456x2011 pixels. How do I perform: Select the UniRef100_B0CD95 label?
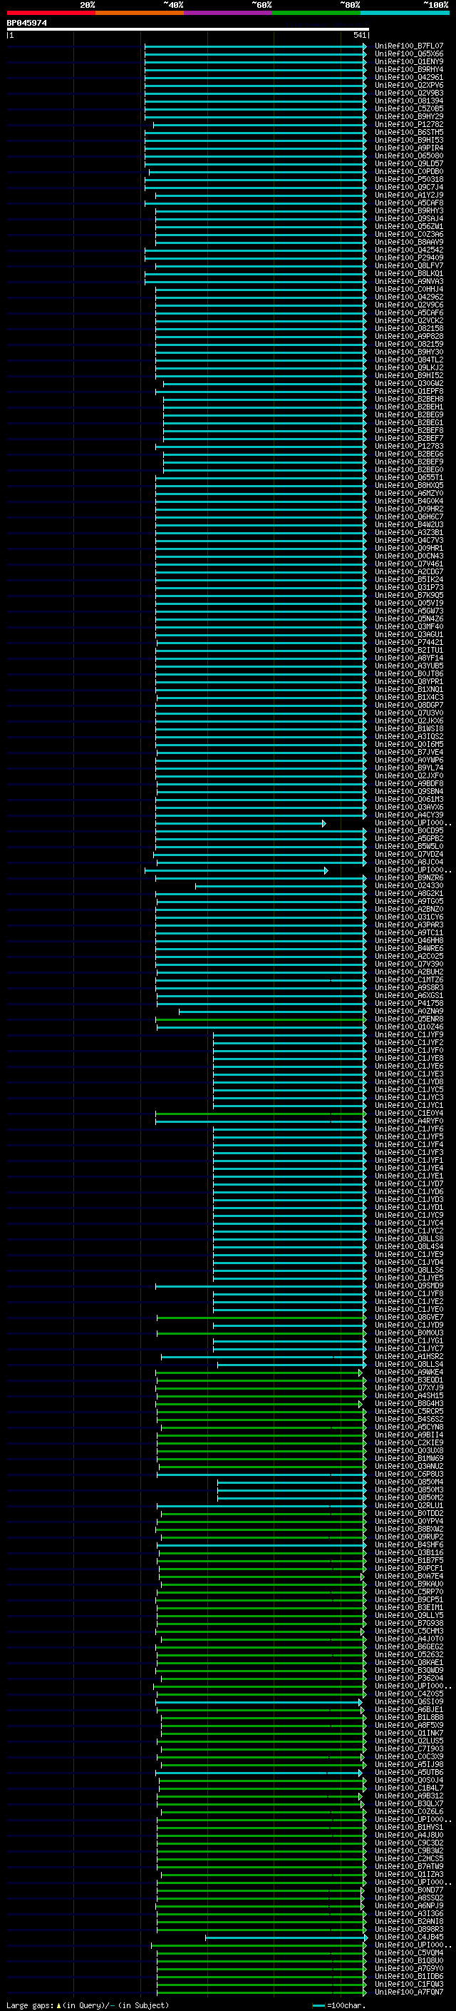coord(408,830)
